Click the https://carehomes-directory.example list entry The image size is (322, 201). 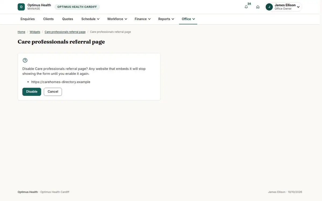pyautogui.click(x=61, y=82)
